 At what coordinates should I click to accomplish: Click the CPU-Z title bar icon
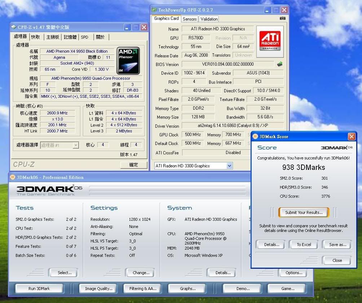click(14, 27)
